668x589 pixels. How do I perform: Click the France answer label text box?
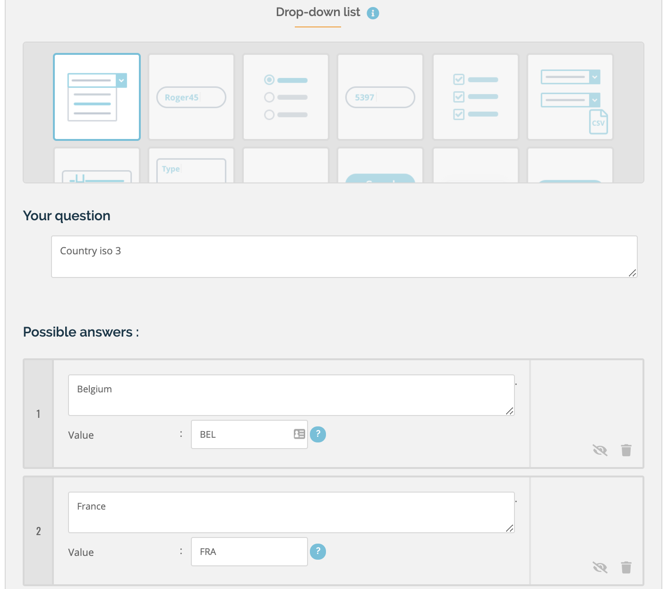tap(291, 512)
